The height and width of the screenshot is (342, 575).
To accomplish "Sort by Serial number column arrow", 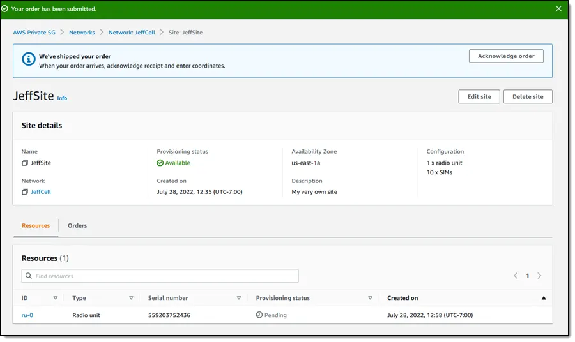I will 239,298.
